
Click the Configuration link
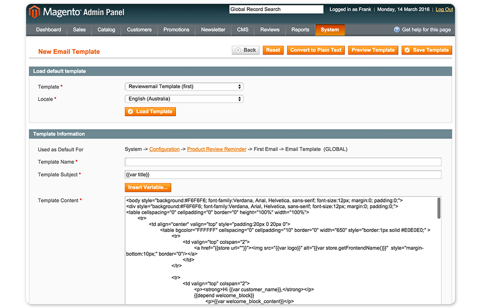[x=165, y=149]
